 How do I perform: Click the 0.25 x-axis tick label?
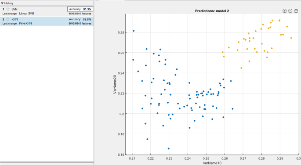point(206,158)
